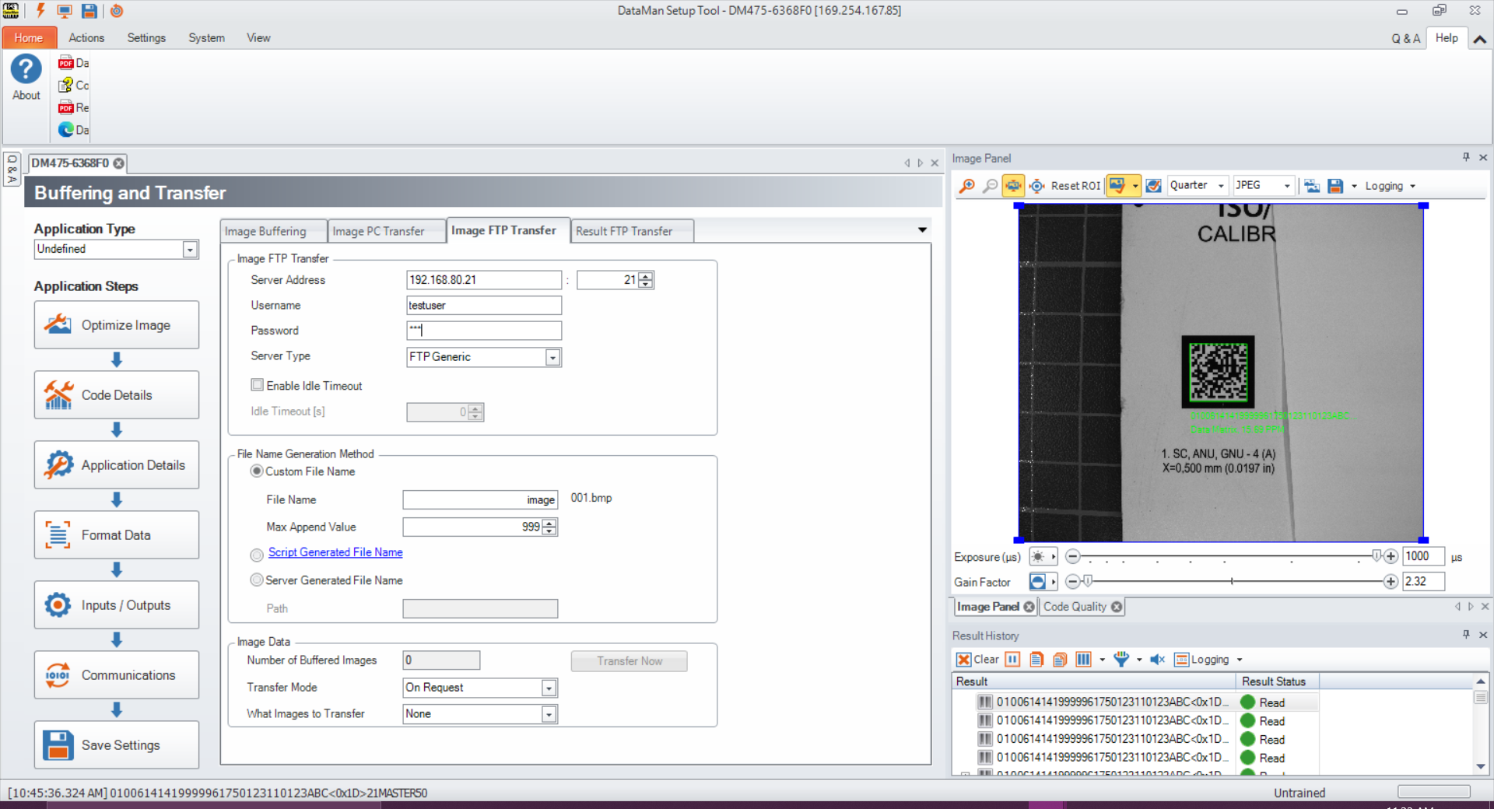This screenshot has width=1494, height=809.
Task: Click the zoom out magnifier in Image Panel
Action: point(990,186)
